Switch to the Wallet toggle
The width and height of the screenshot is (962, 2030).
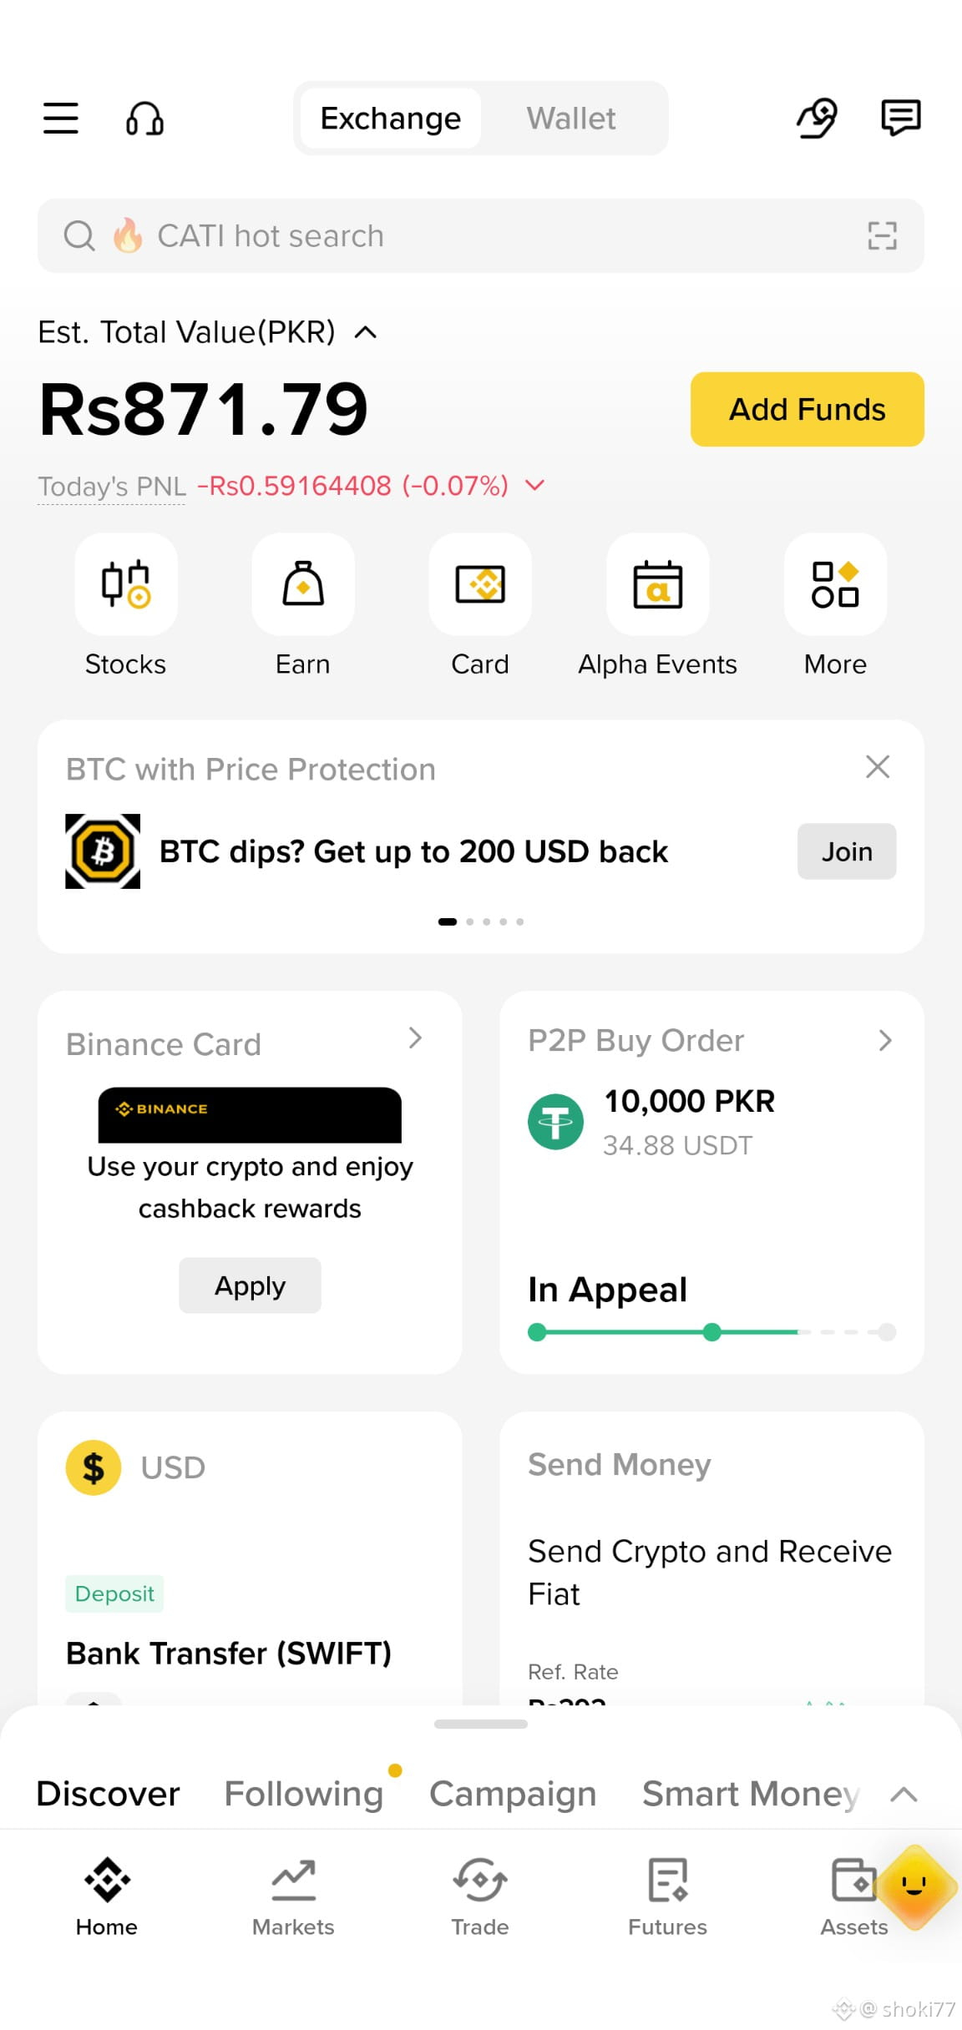571,119
